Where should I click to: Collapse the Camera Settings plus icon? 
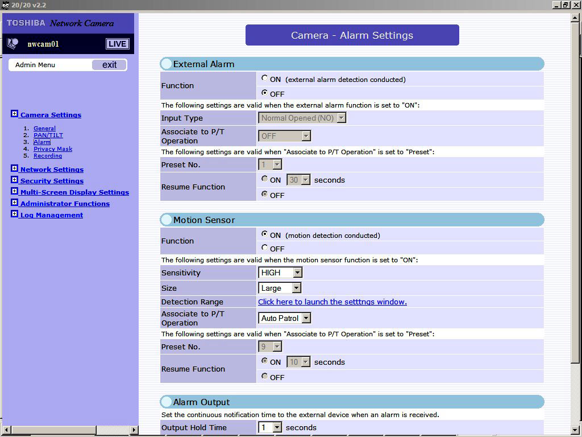[15, 114]
